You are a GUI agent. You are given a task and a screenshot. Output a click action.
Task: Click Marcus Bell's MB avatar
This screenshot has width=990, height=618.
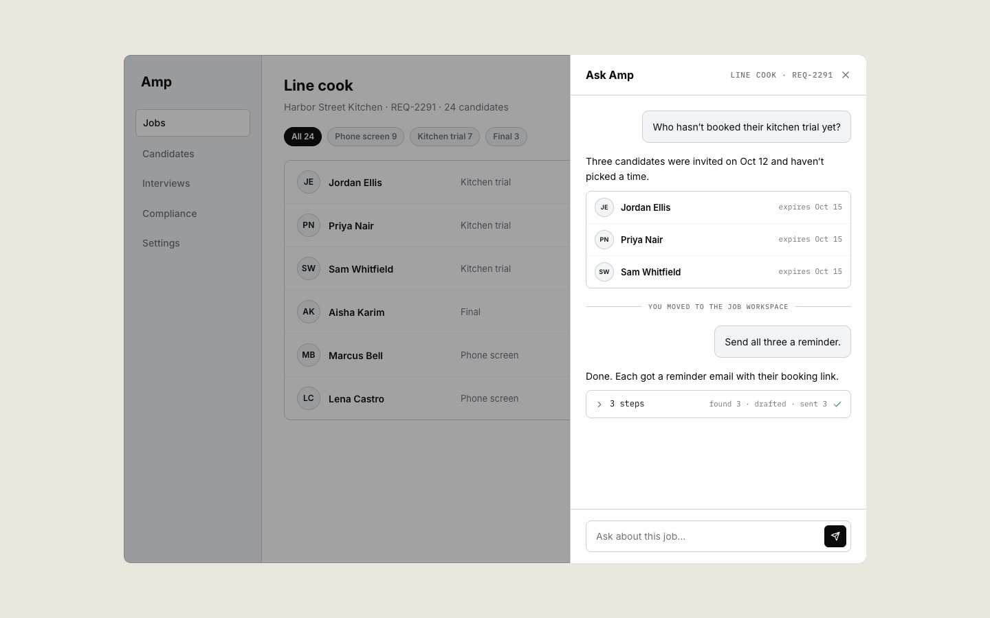(309, 355)
